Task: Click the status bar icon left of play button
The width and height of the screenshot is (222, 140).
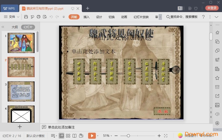Action: point(81,136)
